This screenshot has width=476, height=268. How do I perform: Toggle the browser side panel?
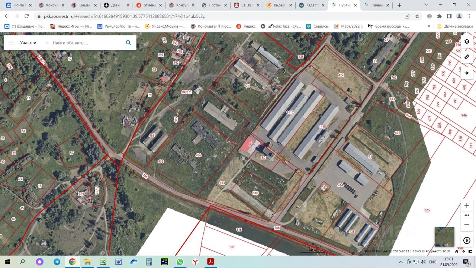449,16
